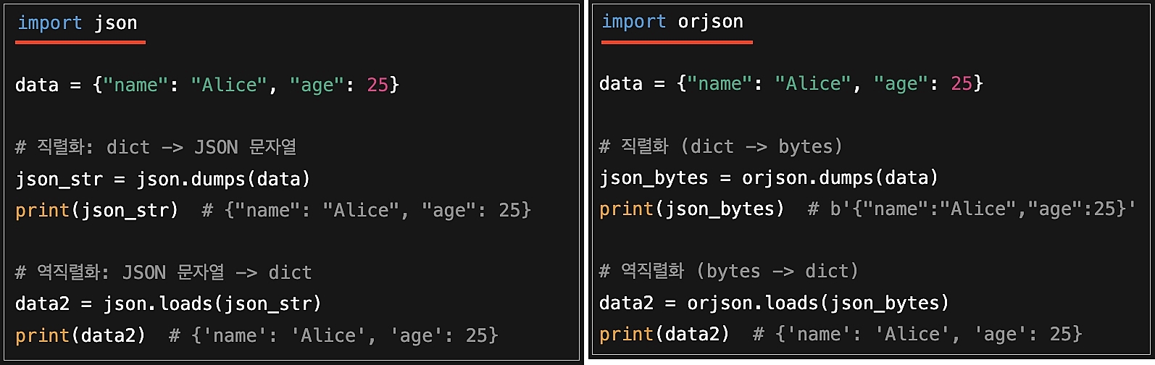1155x365 pixels.
Task: Click the 'import orjson' line in right panel
Action: pos(672,22)
